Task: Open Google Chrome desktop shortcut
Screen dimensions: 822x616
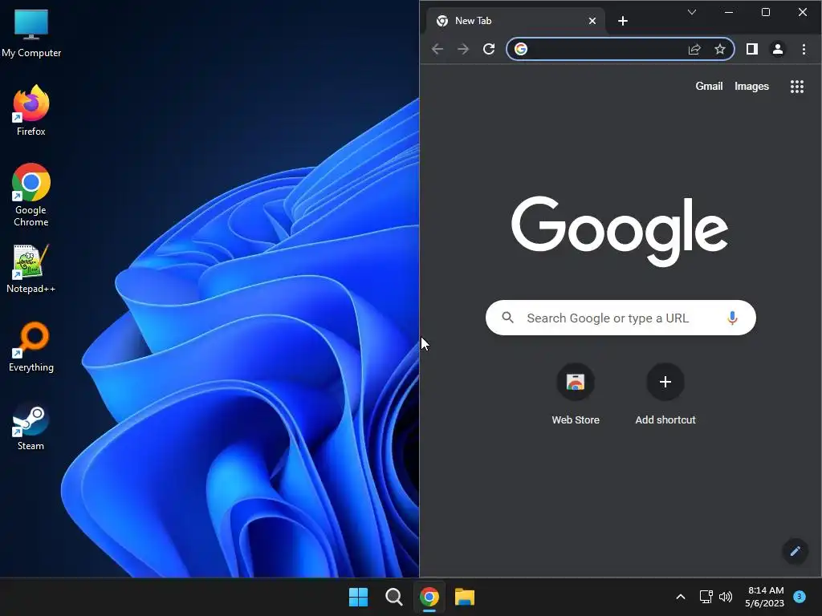Action: click(x=31, y=194)
